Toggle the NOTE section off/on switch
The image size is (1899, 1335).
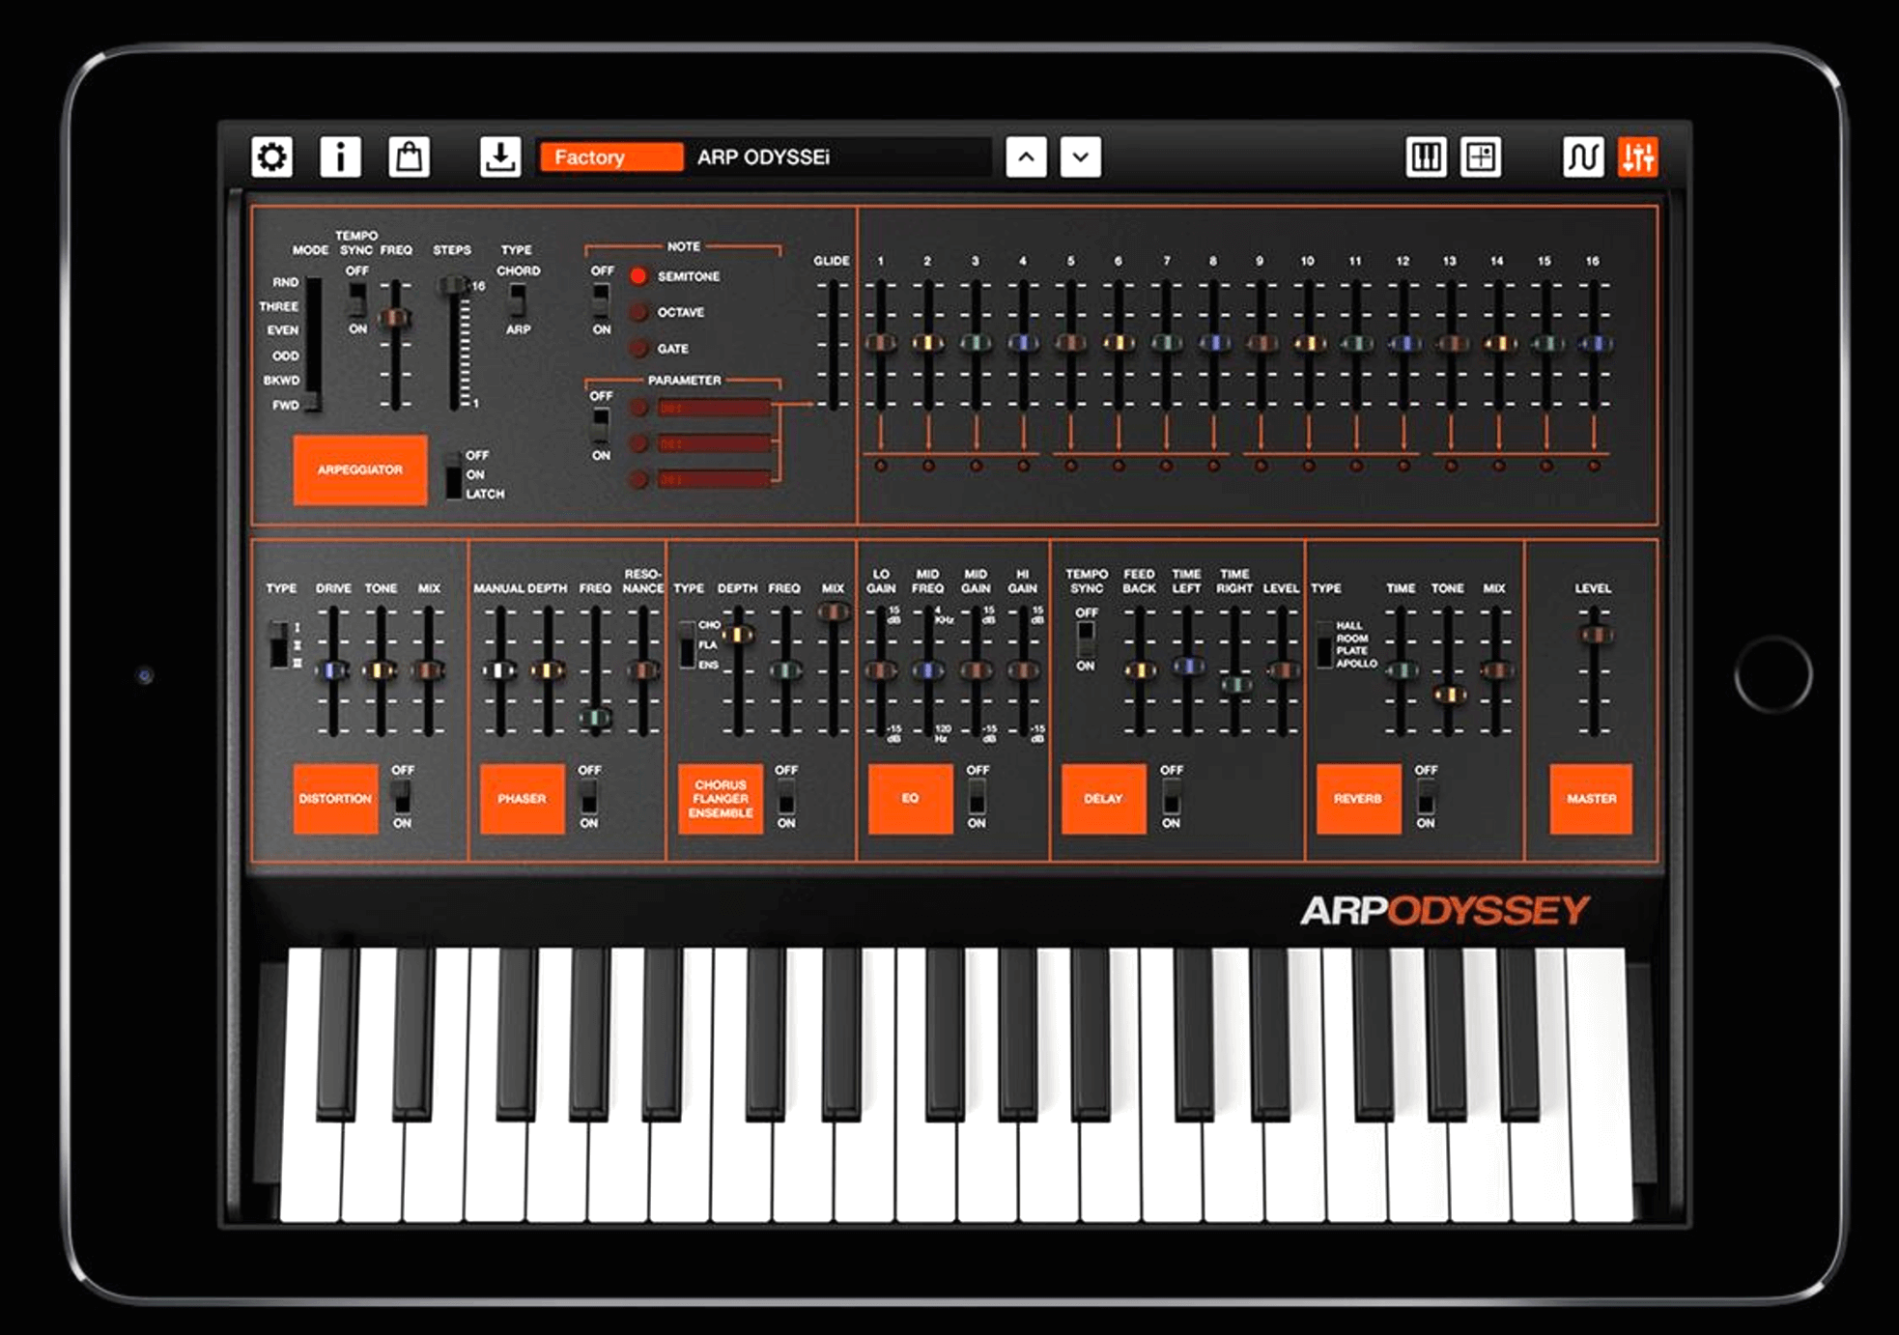pos(601,300)
